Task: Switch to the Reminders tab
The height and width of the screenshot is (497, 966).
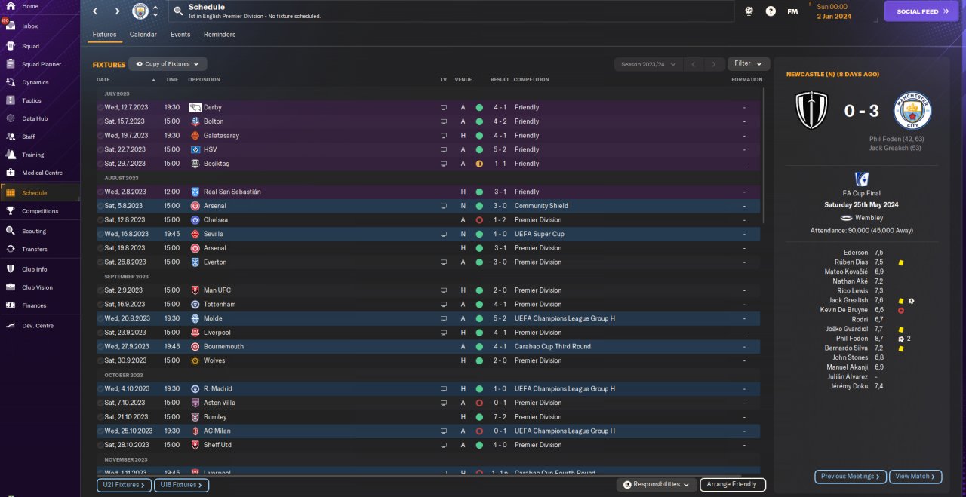Action: pos(220,35)
